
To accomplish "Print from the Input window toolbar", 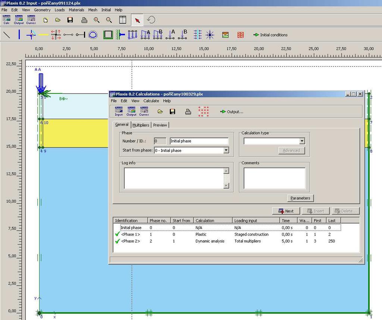I will pyautogui.click(x=84, y=20).
